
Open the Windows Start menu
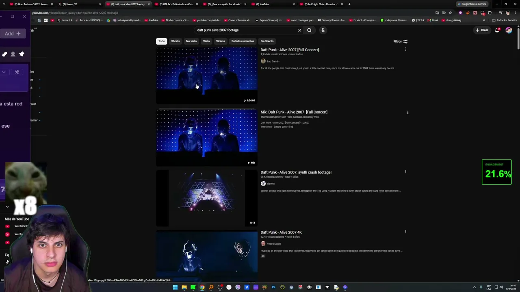click(x=175, y=287)
